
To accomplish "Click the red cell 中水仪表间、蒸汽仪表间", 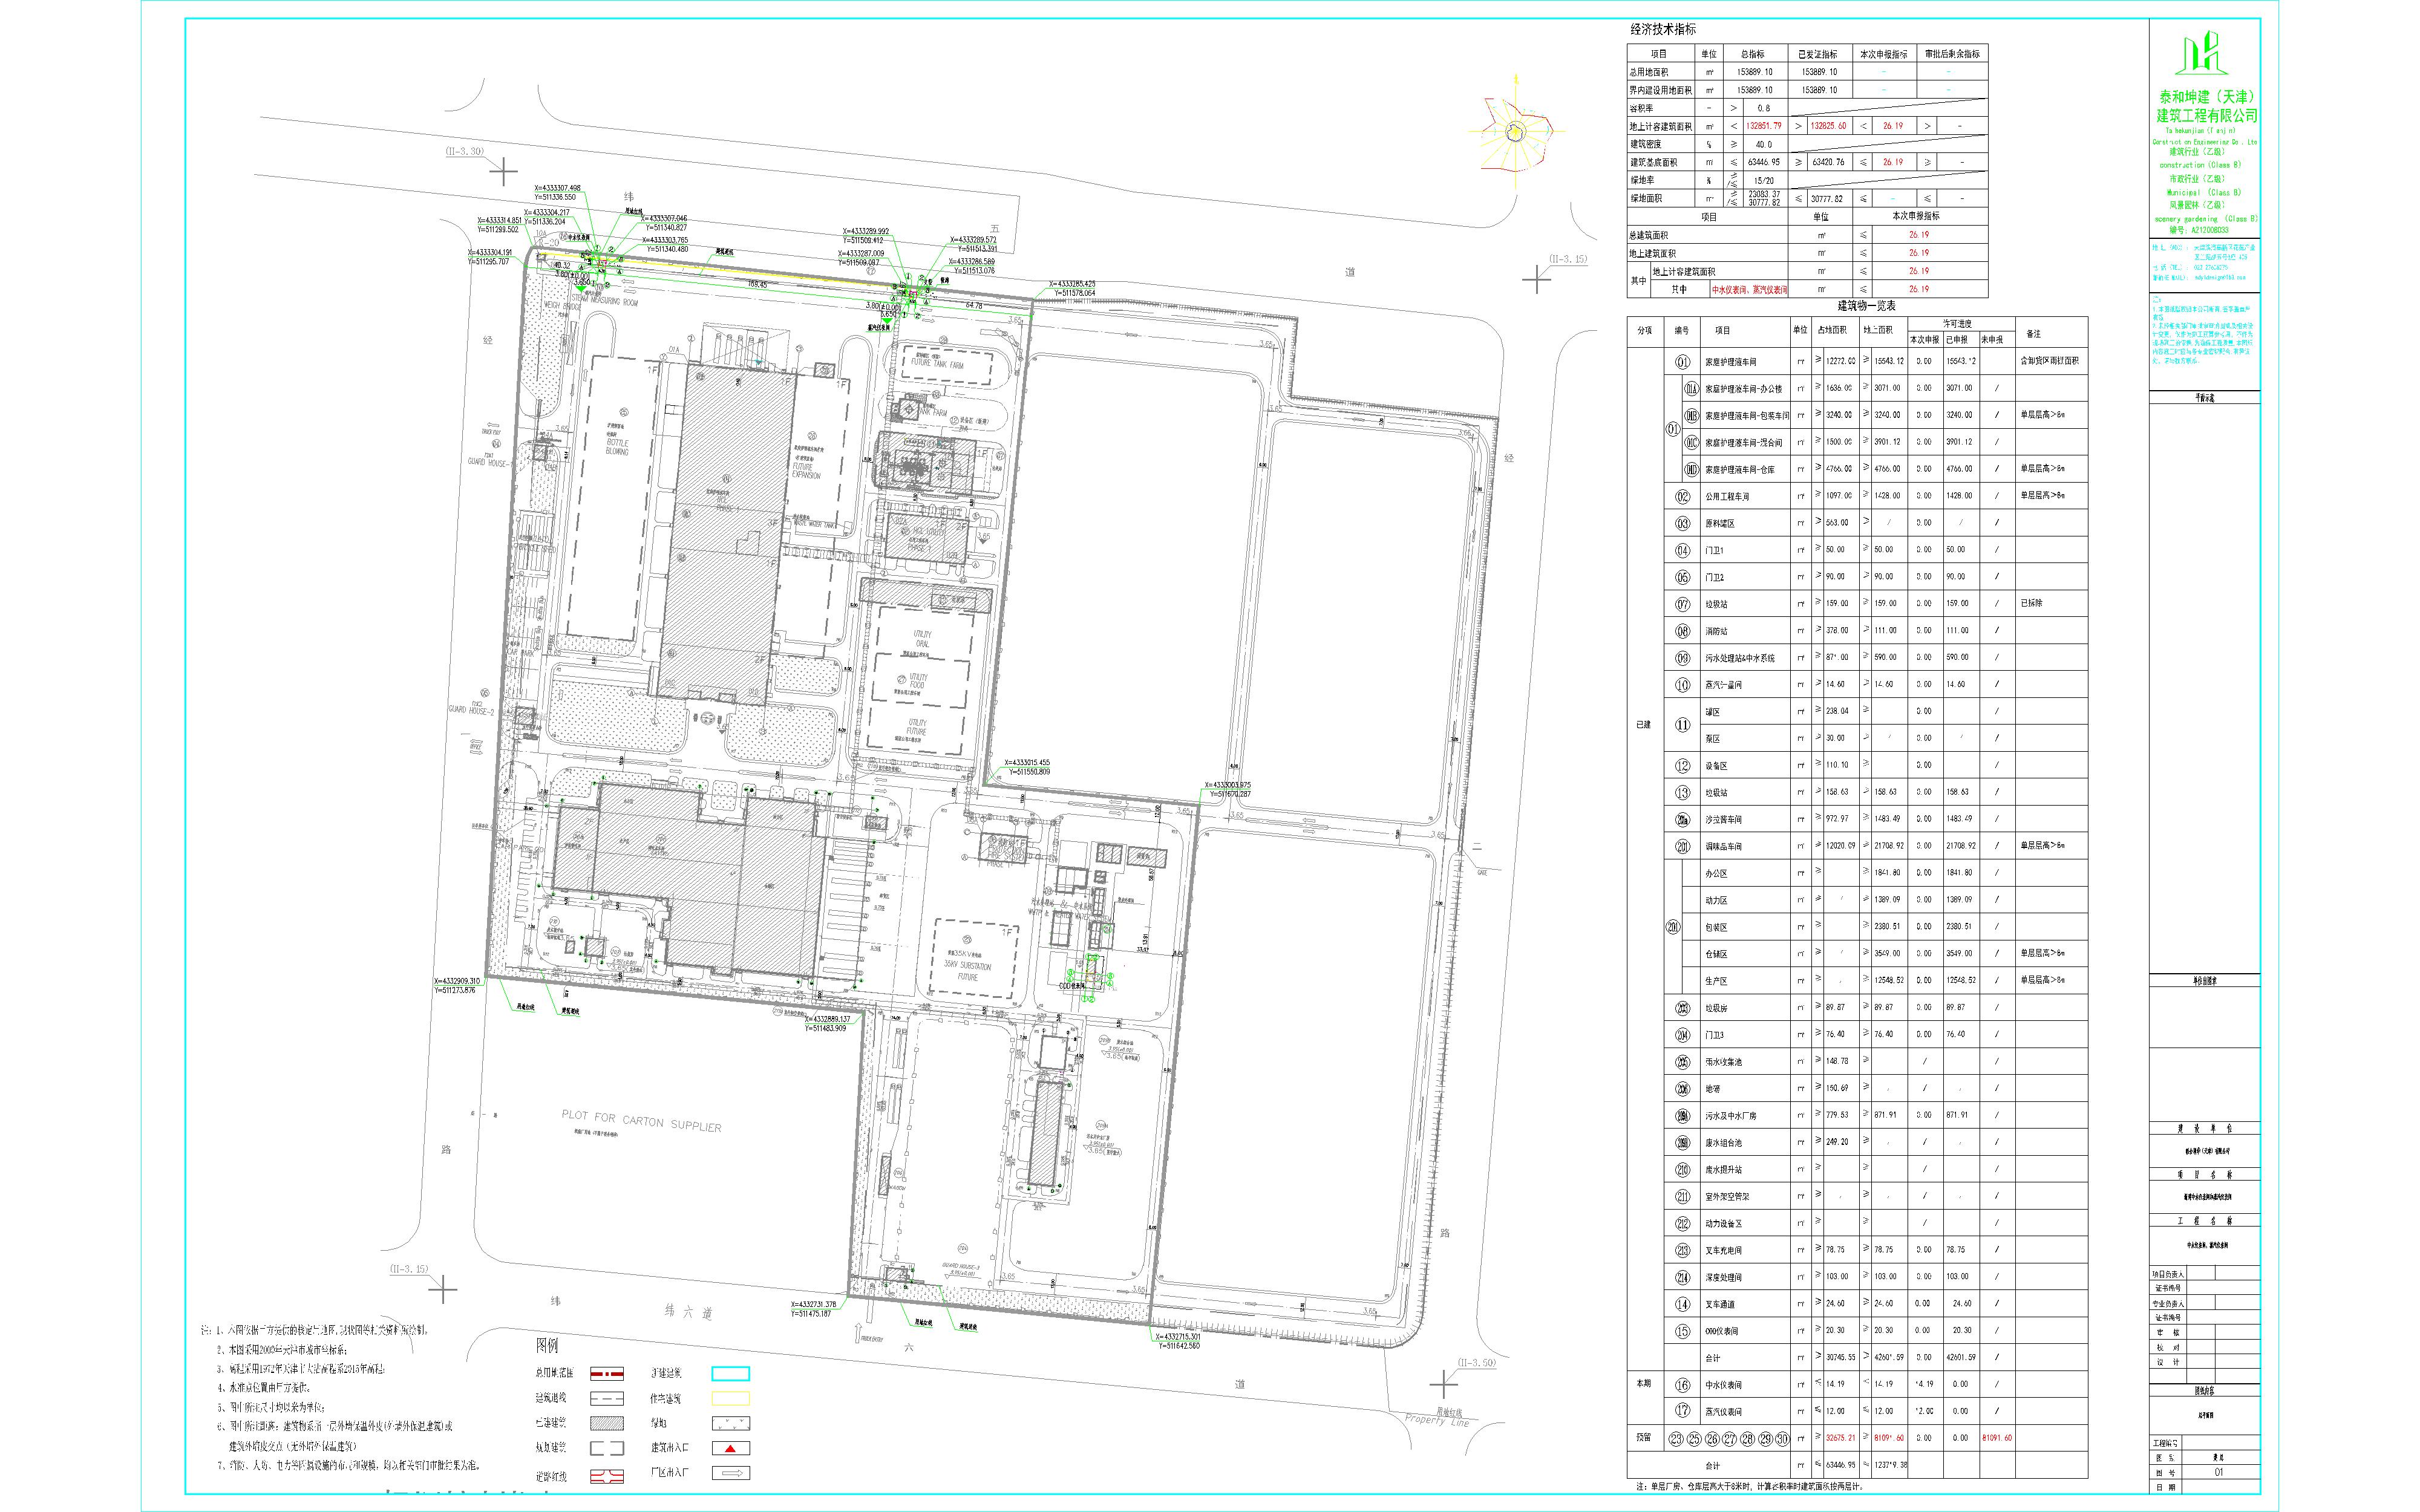I will tap(1750, 289).
